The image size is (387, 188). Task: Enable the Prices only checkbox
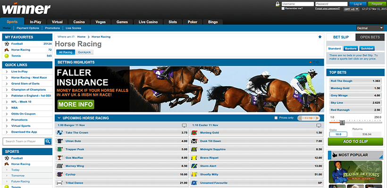tap(276, 118)
